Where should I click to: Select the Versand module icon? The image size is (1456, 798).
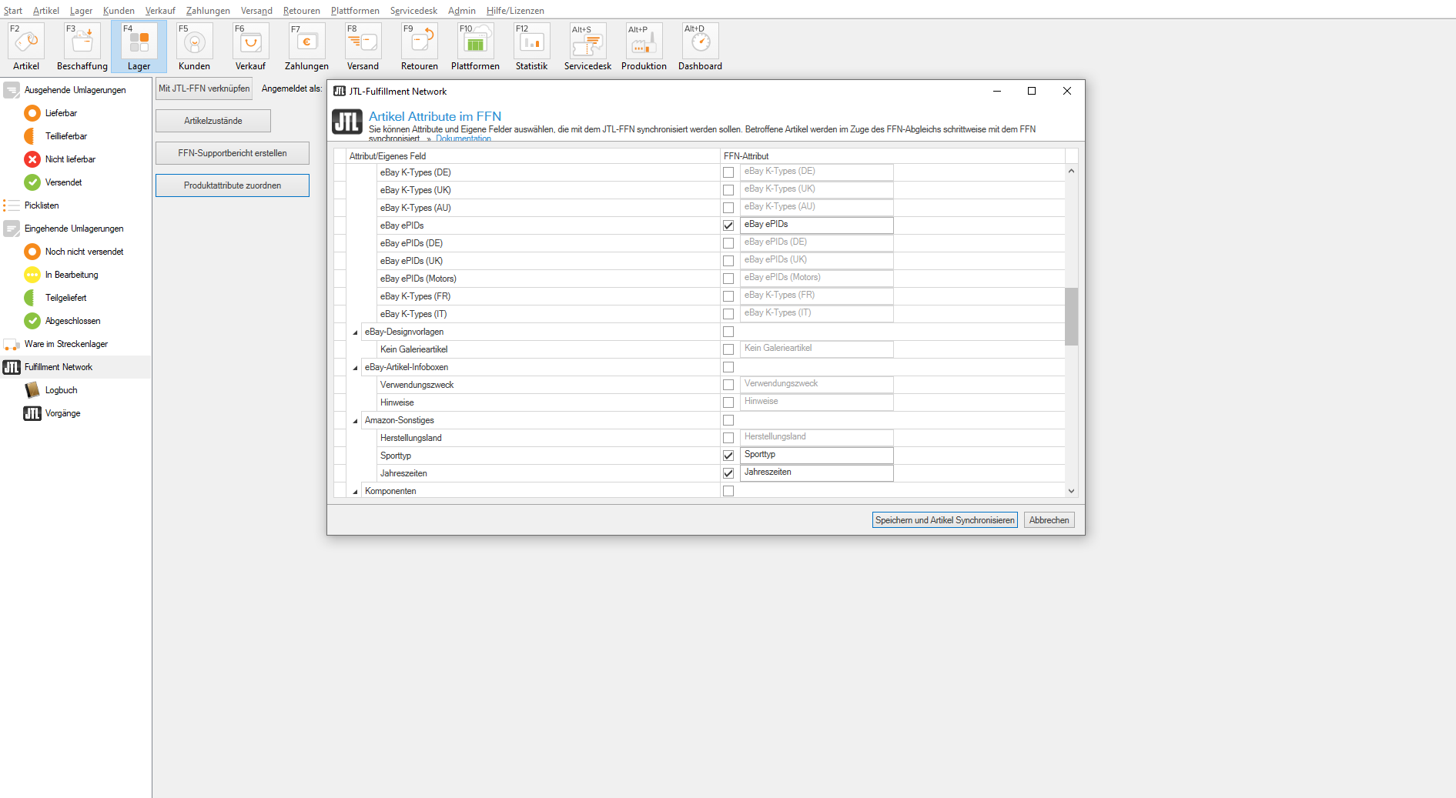362,40
